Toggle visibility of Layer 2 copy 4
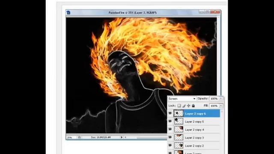 click(x=170, y=129)
